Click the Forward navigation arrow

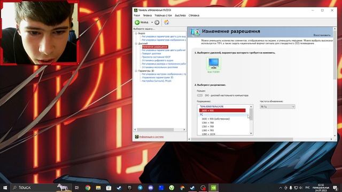(157, 22)
